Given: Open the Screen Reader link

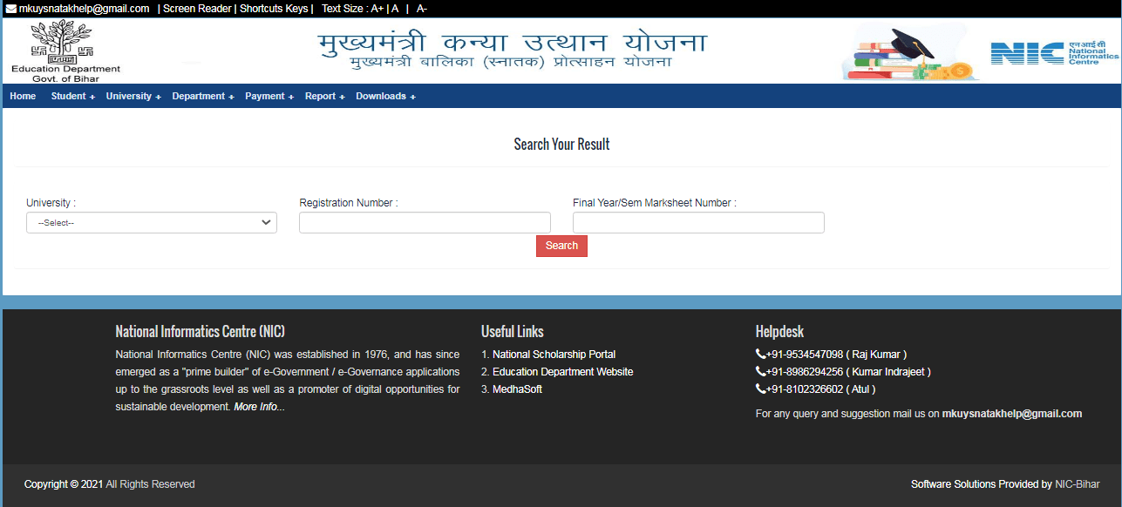Looking at the screenshot, I should coord(197,9).
